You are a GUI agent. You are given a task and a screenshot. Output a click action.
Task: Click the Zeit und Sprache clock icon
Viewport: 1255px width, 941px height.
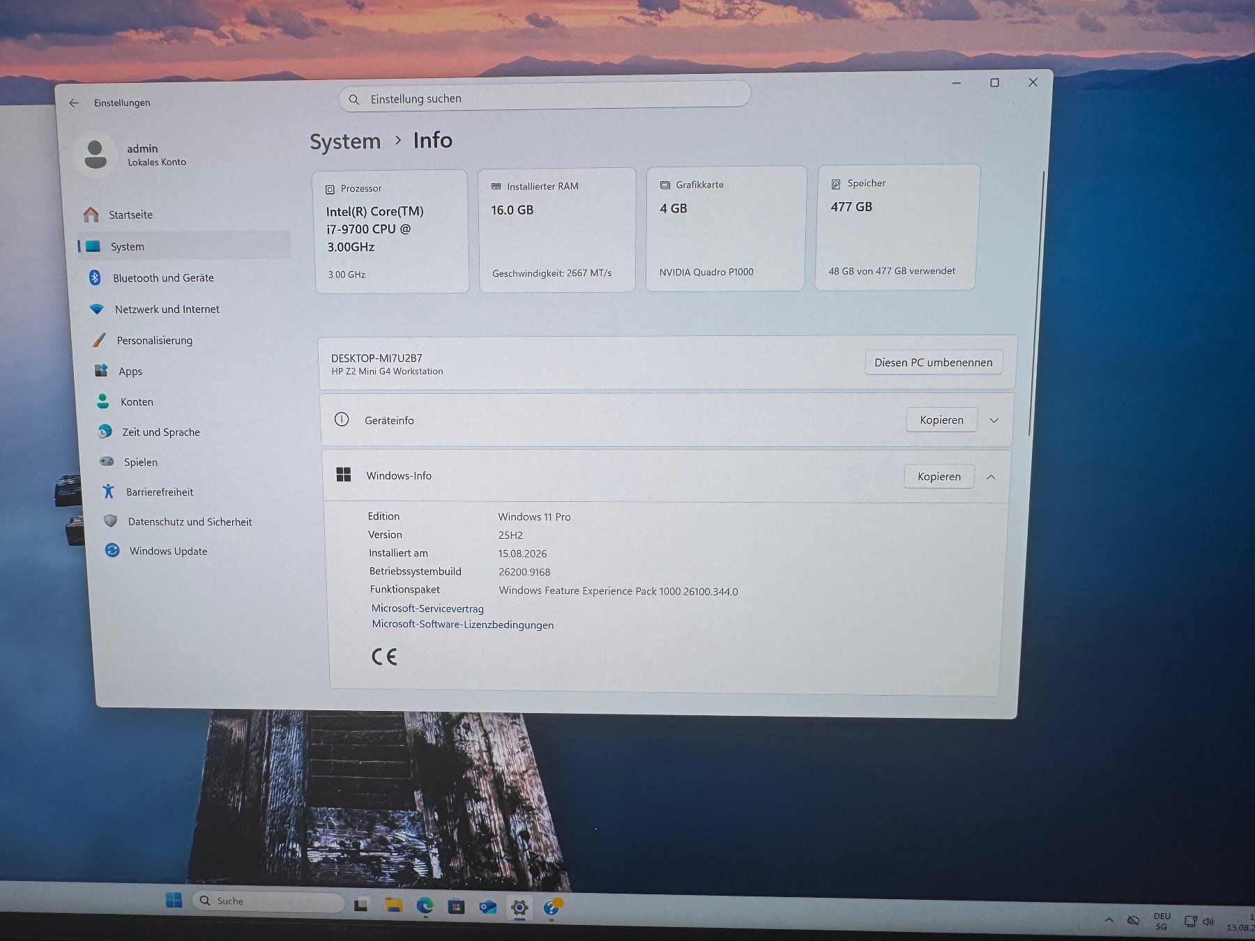tap(105, 431)
